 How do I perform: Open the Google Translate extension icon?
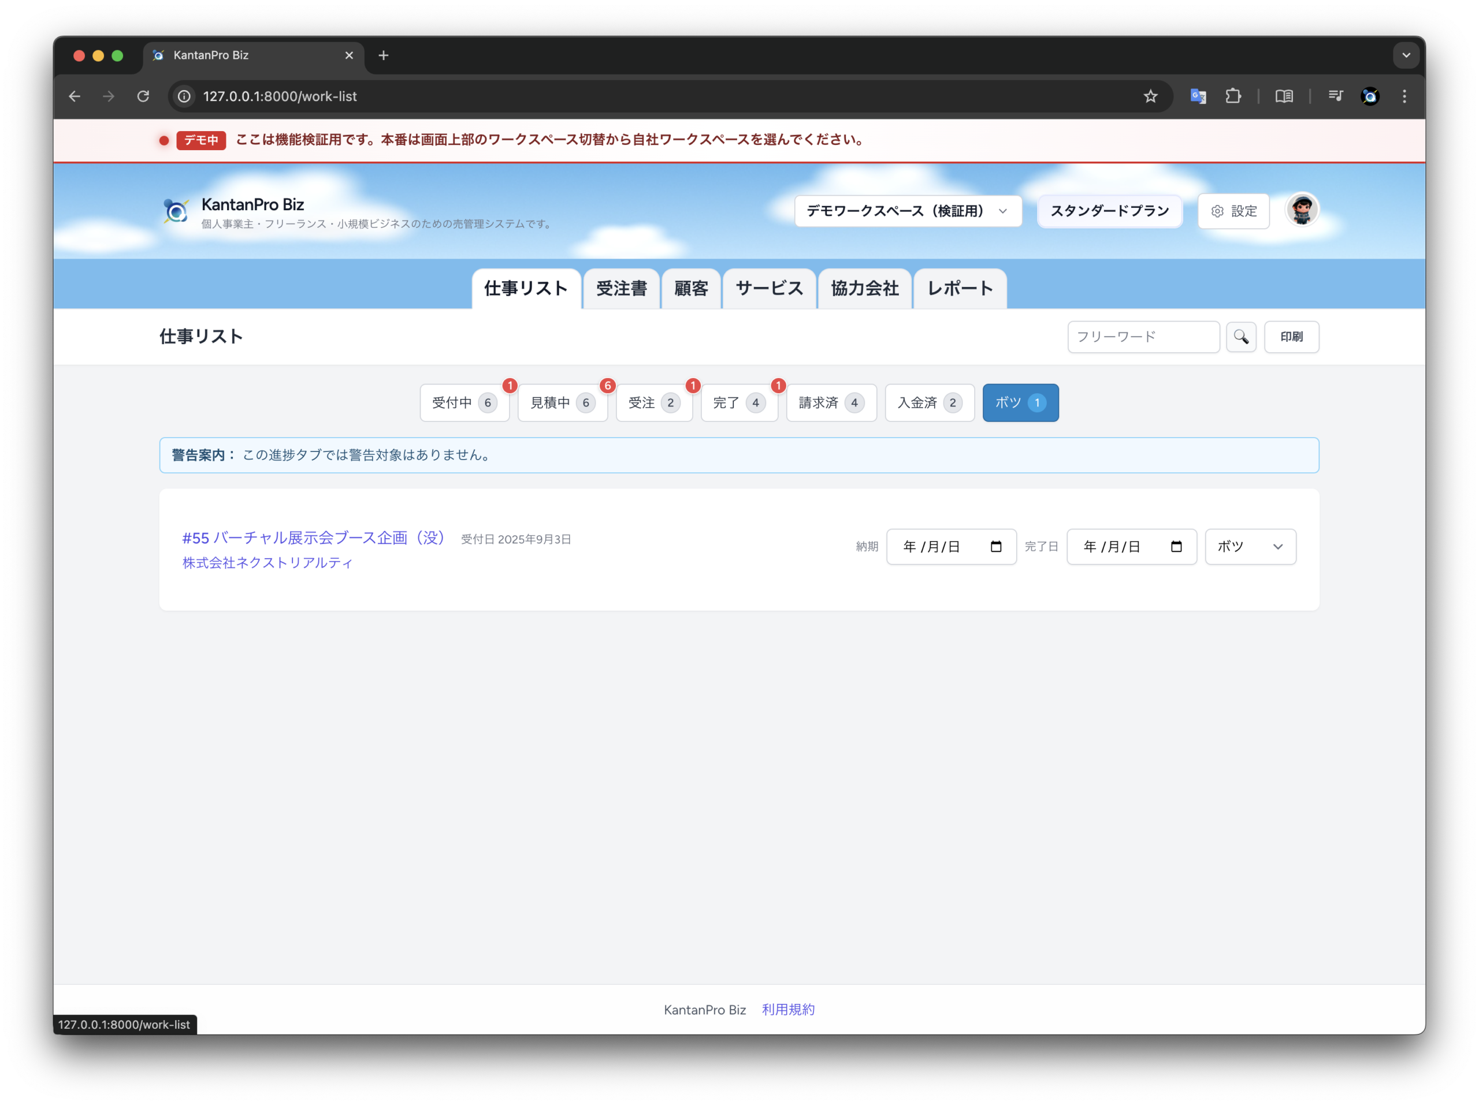pos(1198,96)
